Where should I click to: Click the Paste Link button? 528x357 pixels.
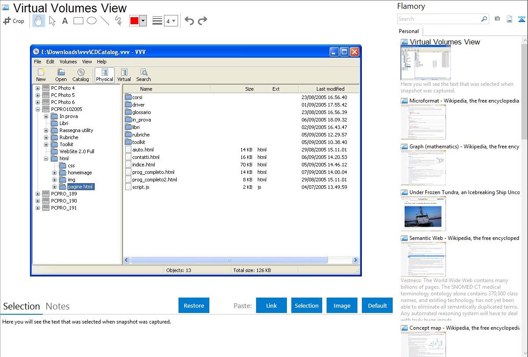coord(271,305)
